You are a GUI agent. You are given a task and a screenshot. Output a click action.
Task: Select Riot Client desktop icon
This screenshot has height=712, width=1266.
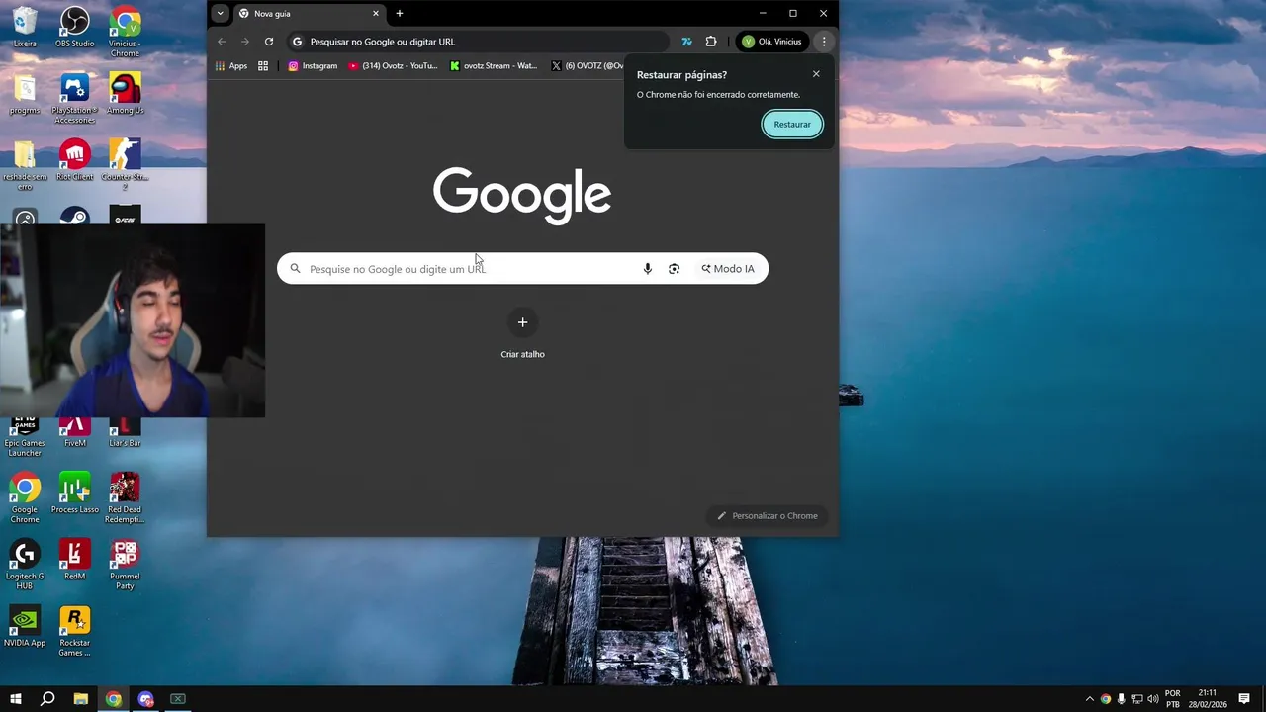pyautogui.click(x=75, y=160)
